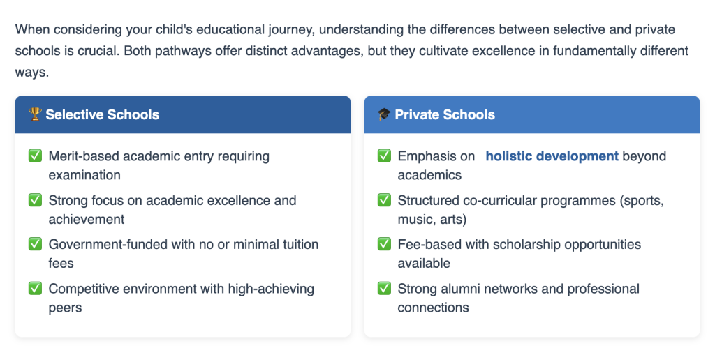Click the green check beside Emphasis on holistic development
Viewport: 715px width, 348px height.
[x=385, y=156]
